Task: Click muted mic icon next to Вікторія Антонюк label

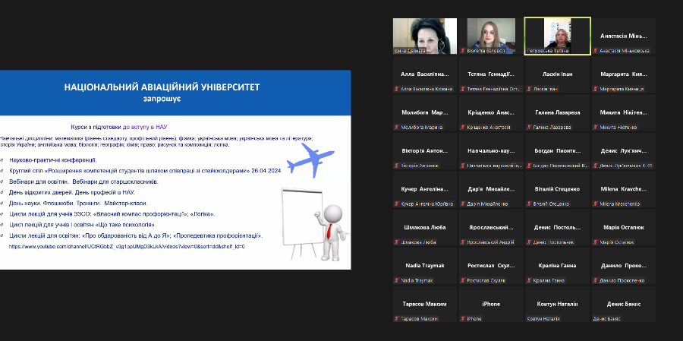Action: point(397,166)
